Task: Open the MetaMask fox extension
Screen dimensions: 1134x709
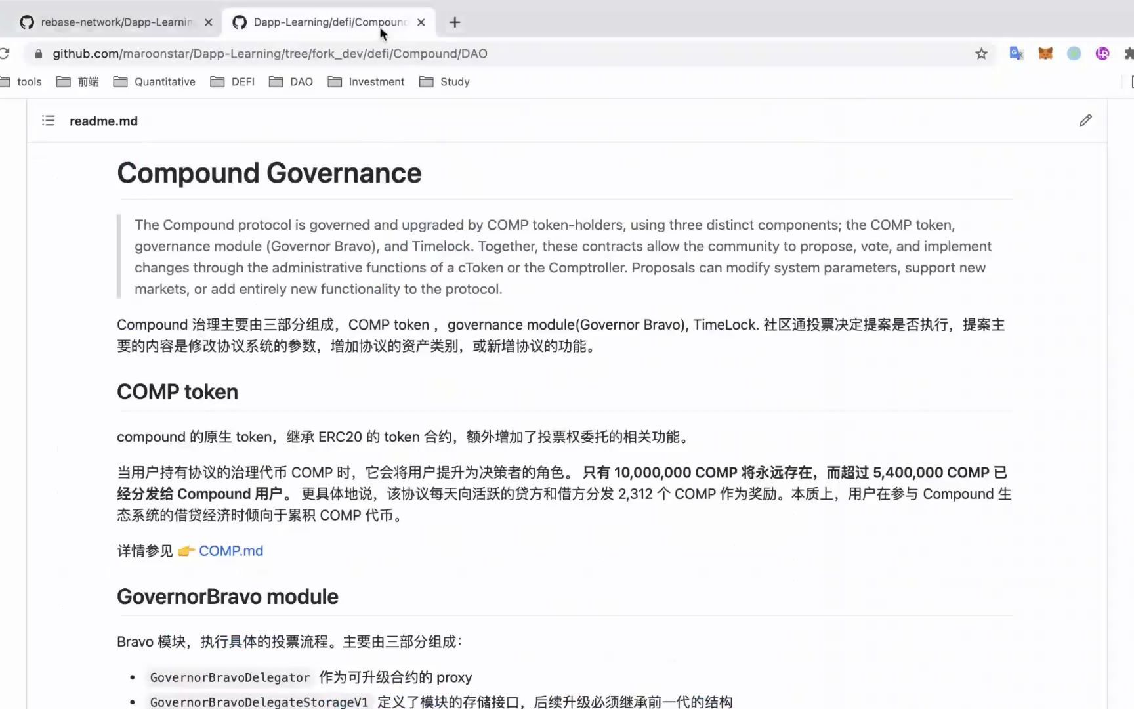Action: (1045, 54)
